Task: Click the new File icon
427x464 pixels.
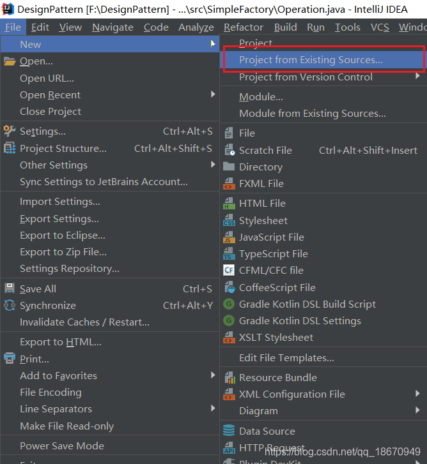Action: coord(228,133)
